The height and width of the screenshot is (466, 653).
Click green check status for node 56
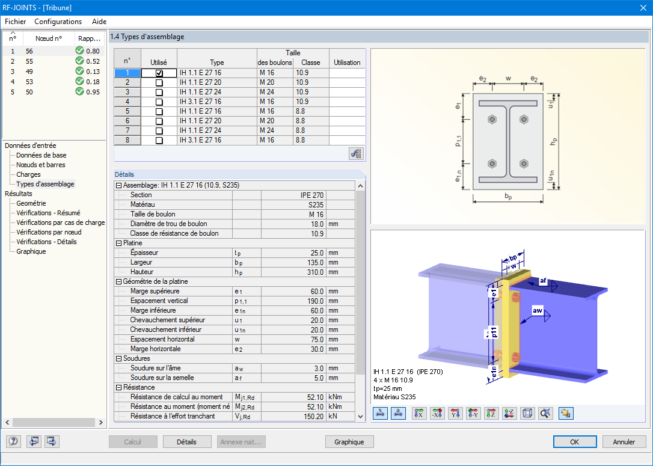coord(79,51)
